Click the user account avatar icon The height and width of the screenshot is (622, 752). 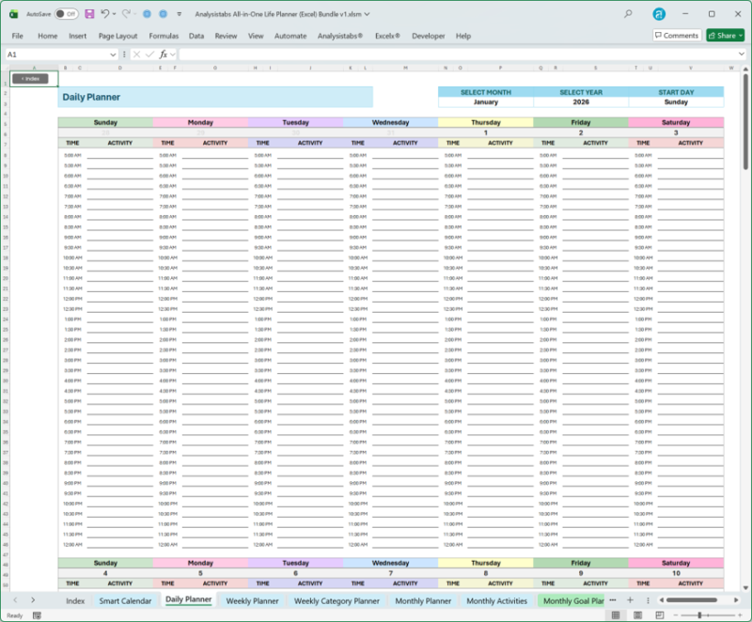(x=659, y=14)
